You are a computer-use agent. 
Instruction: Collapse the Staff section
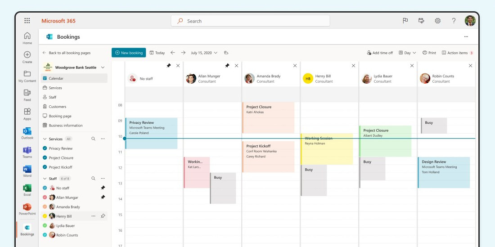pos(45,179)
